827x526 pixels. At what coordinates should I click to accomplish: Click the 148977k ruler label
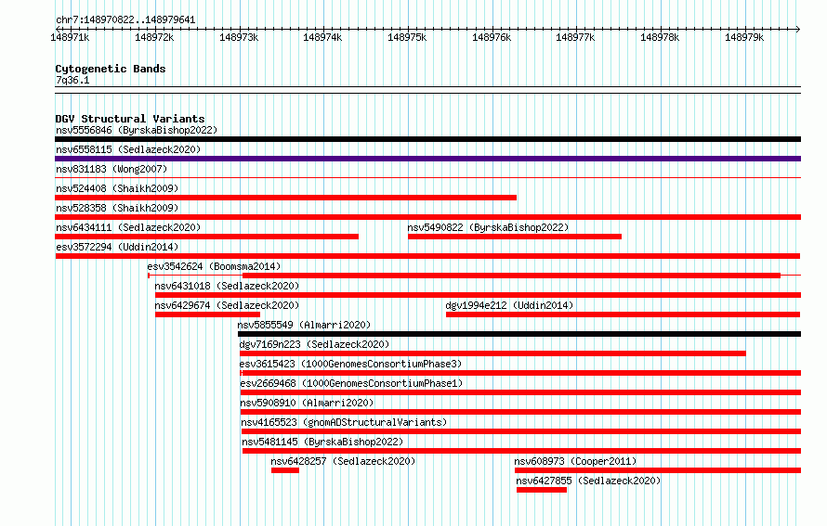575,37
